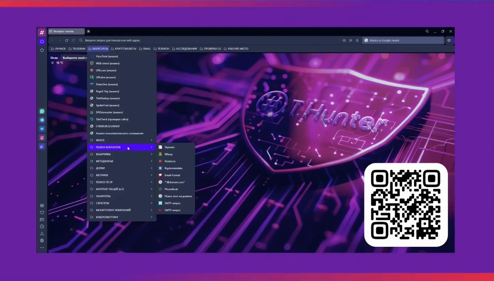Click the three-dots more icon in the sidebar
This screenshot has height=281, width=494.
pos(42,247)
